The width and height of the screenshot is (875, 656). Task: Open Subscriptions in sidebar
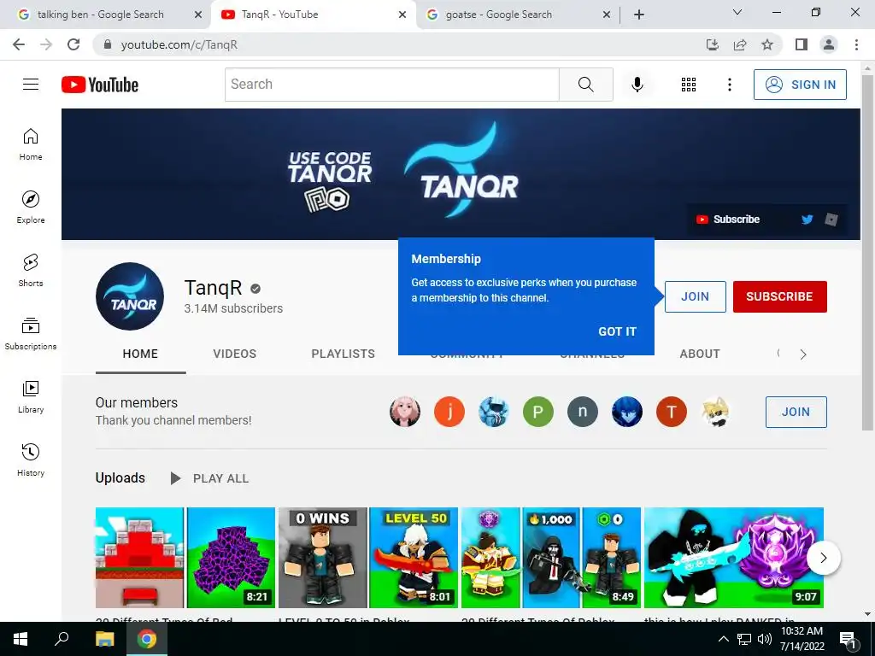pos(31,334)
